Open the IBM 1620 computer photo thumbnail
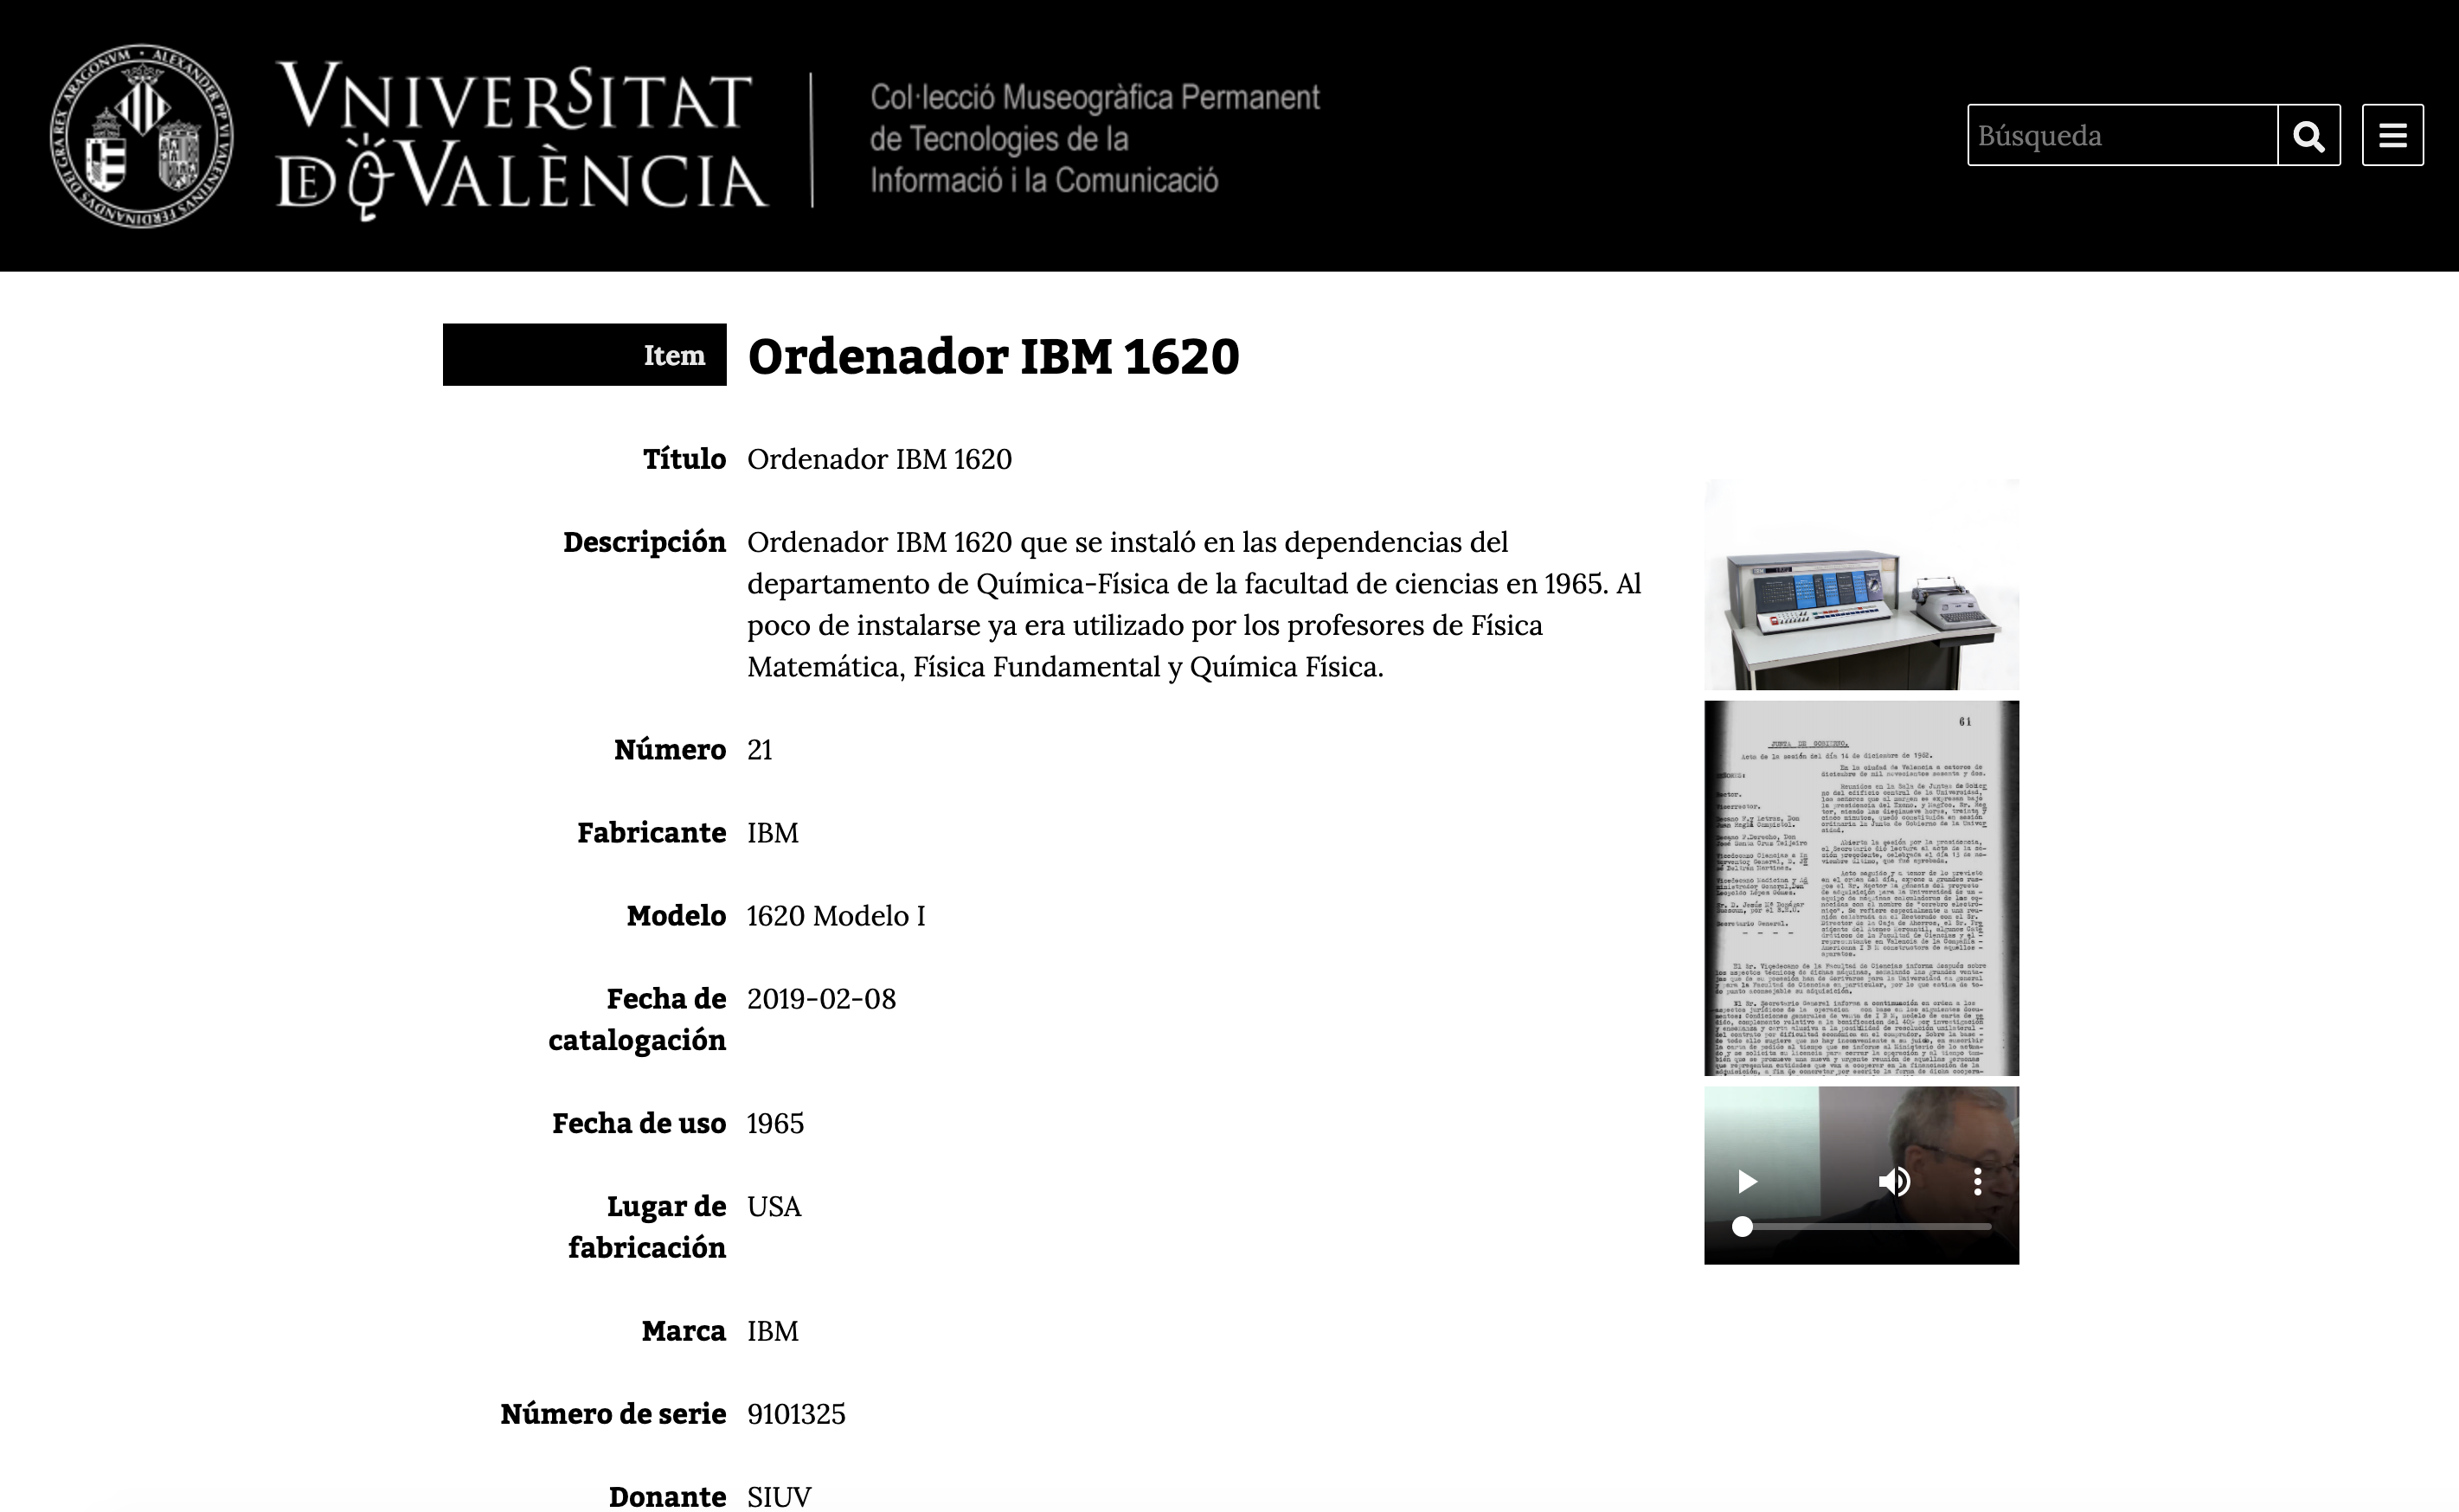 [1861, 584]
